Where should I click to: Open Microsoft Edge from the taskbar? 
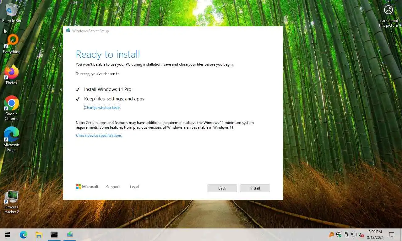[x=23, y=234]
